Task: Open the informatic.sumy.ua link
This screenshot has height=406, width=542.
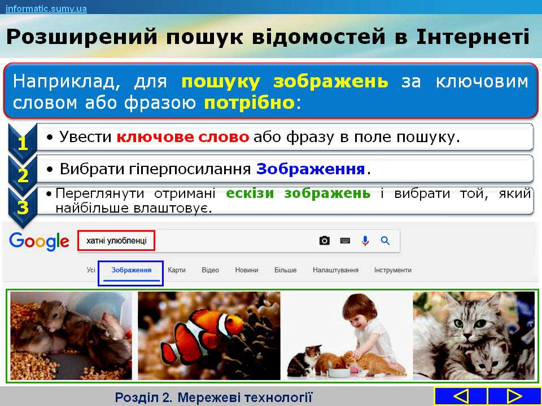Action: coord(46,8)
